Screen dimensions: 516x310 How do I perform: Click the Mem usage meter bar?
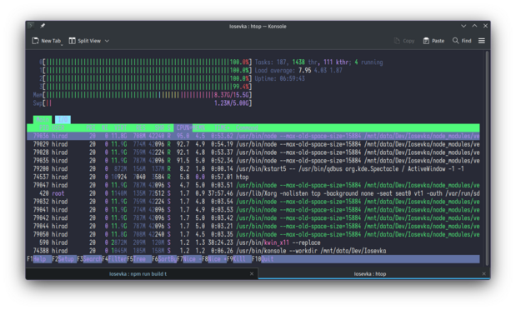click(x=143, y=95)
